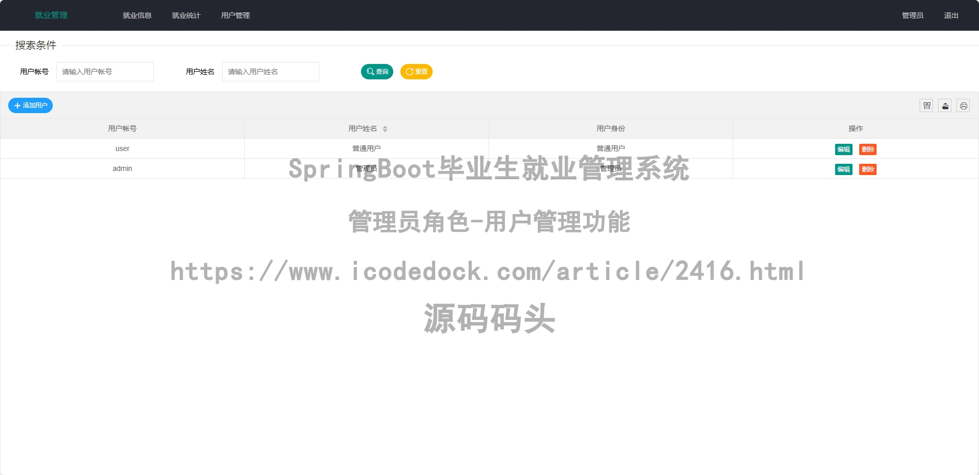Screen dimensions: 979x475
Task: Sort by 用户姓名 column arrows
Action: point(385,129)
